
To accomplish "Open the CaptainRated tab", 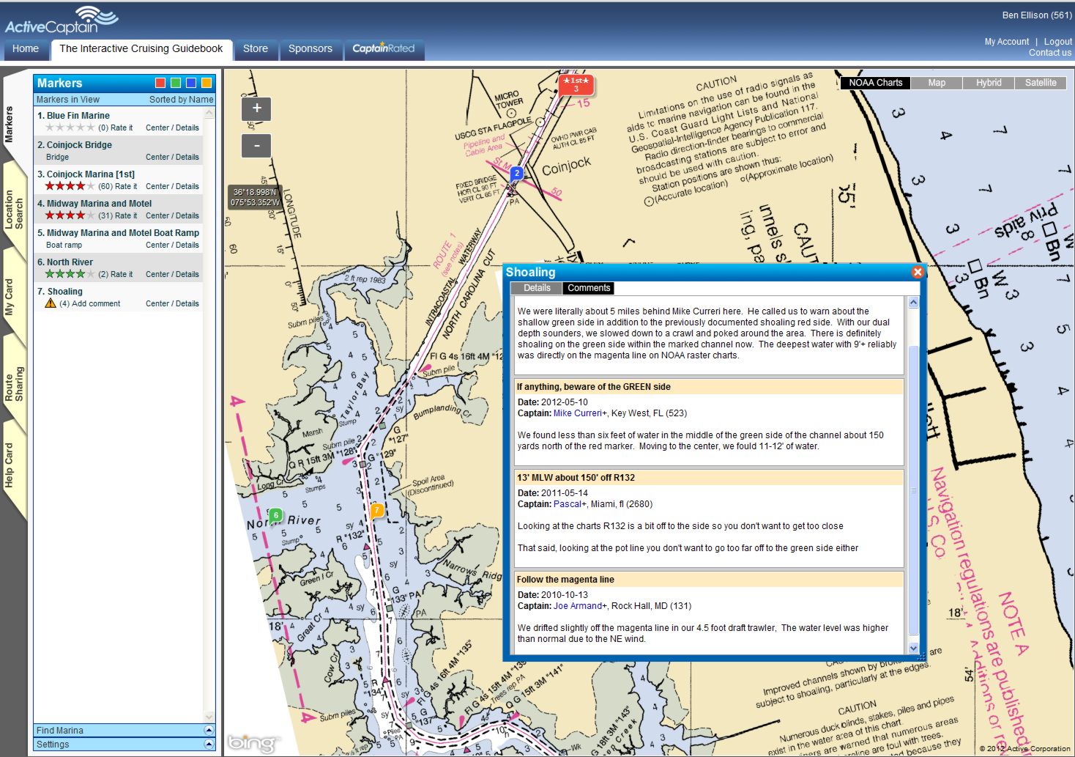I will (384, 49).
